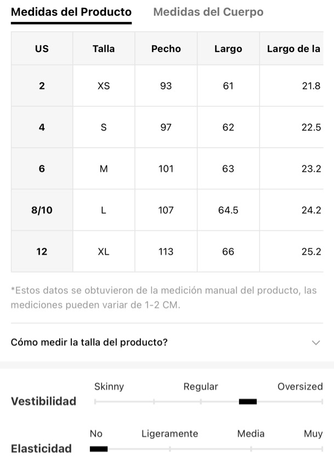Click the length value 64.5 cell
Screen dimensions: 334x461
[x=228, y=210]
